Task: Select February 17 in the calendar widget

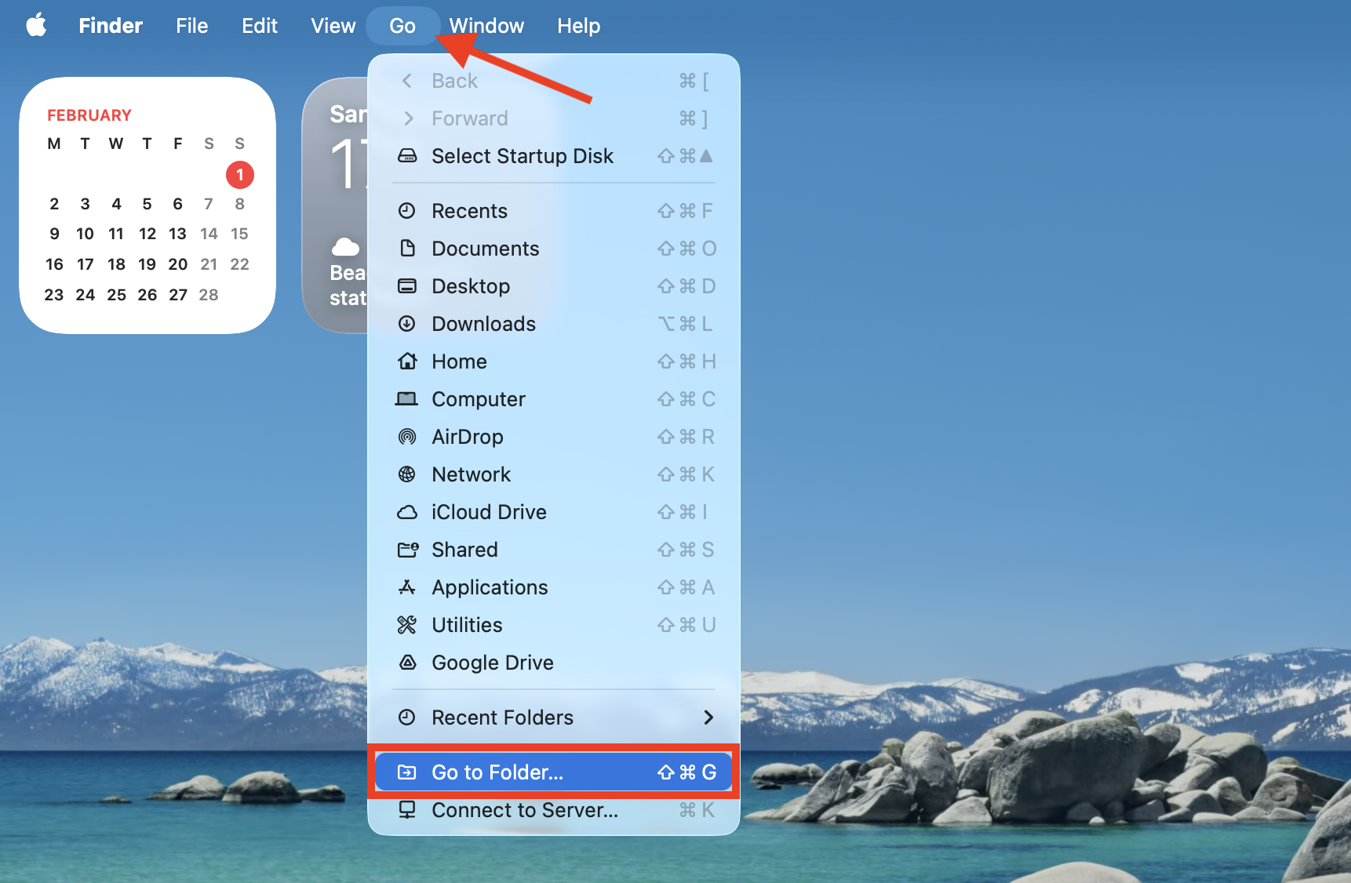Action: pos(85,264)
